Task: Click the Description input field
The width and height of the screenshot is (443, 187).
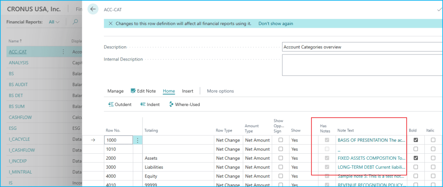Action: (361, 47)
